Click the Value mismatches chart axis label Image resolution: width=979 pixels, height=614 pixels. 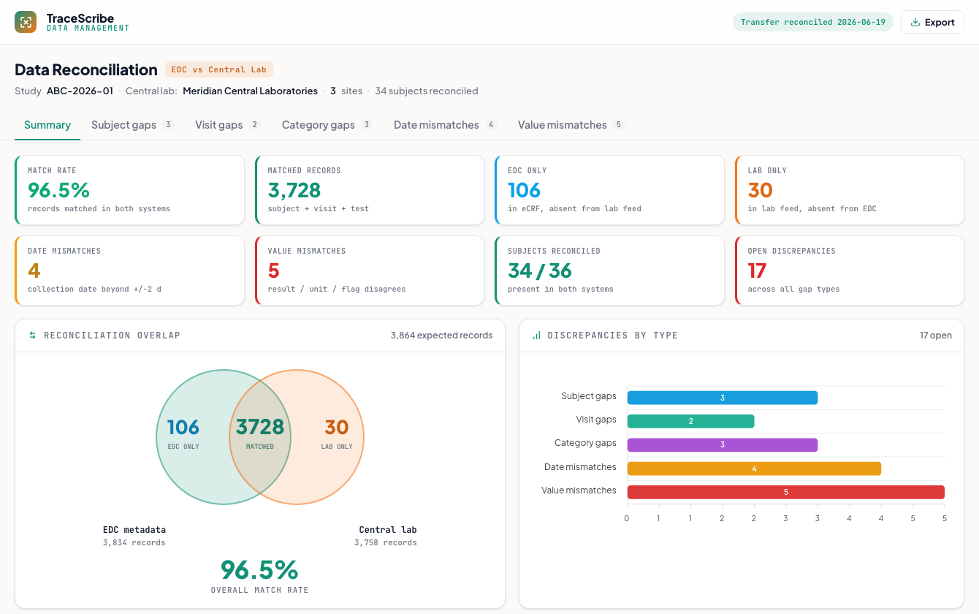[x=579, y=490]
